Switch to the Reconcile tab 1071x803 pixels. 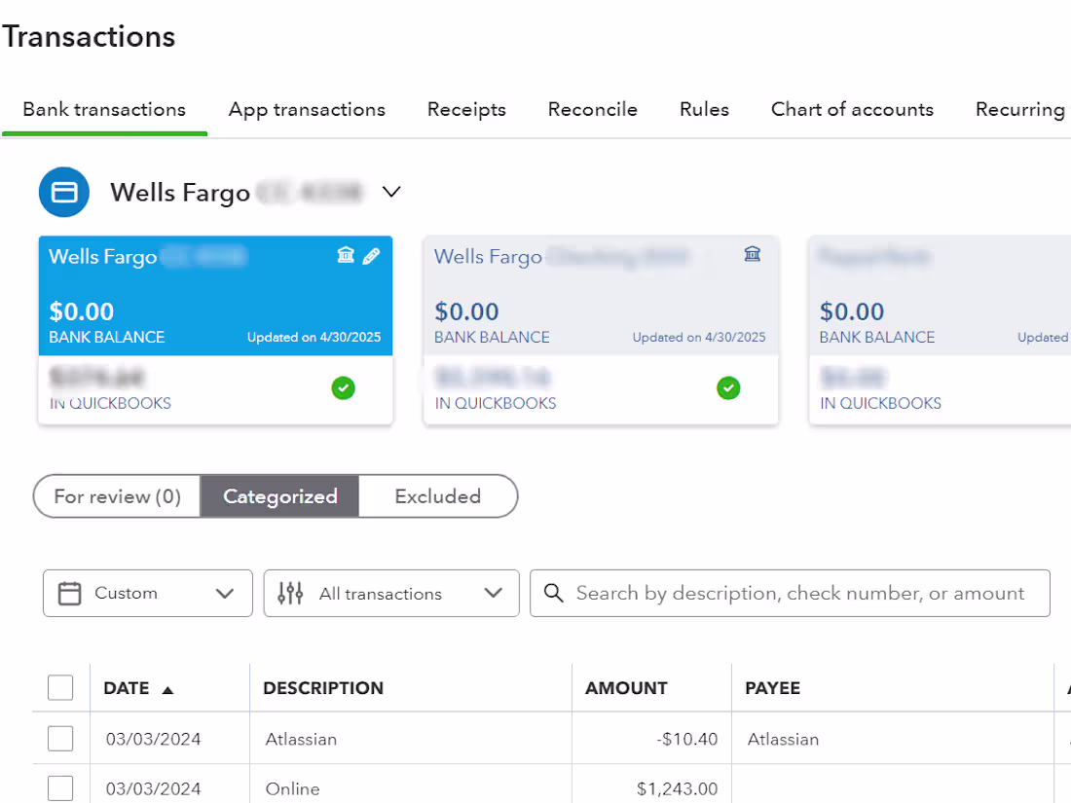(592, 110)
